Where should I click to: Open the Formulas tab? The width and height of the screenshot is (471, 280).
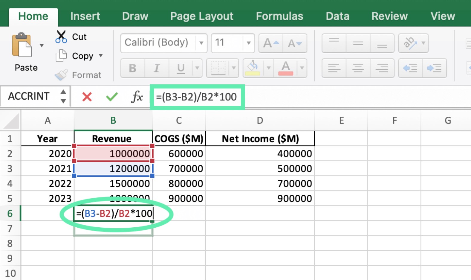279,16
